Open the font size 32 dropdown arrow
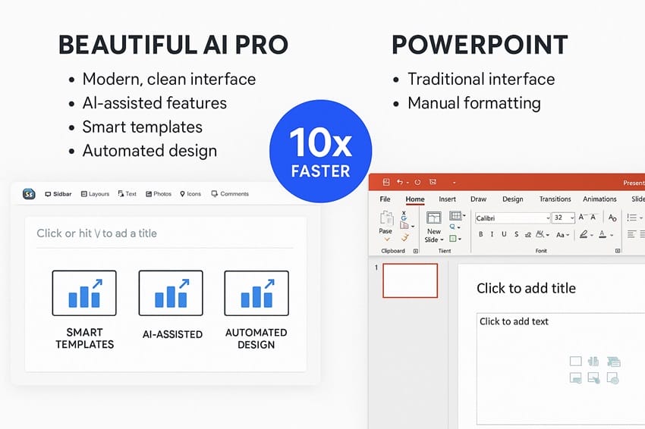 [x=572, y=218]
